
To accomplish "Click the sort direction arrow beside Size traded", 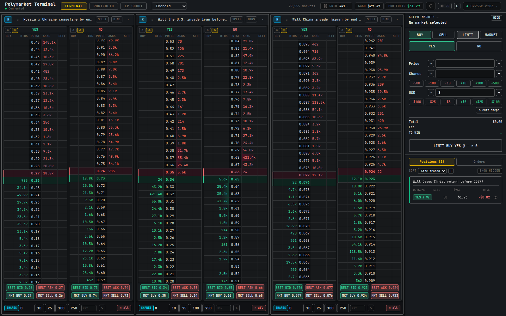I will pos(451,171).
